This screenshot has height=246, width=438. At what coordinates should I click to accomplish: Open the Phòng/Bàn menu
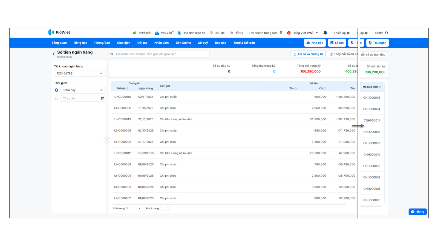pyautogui.click(x=102, y=43)
